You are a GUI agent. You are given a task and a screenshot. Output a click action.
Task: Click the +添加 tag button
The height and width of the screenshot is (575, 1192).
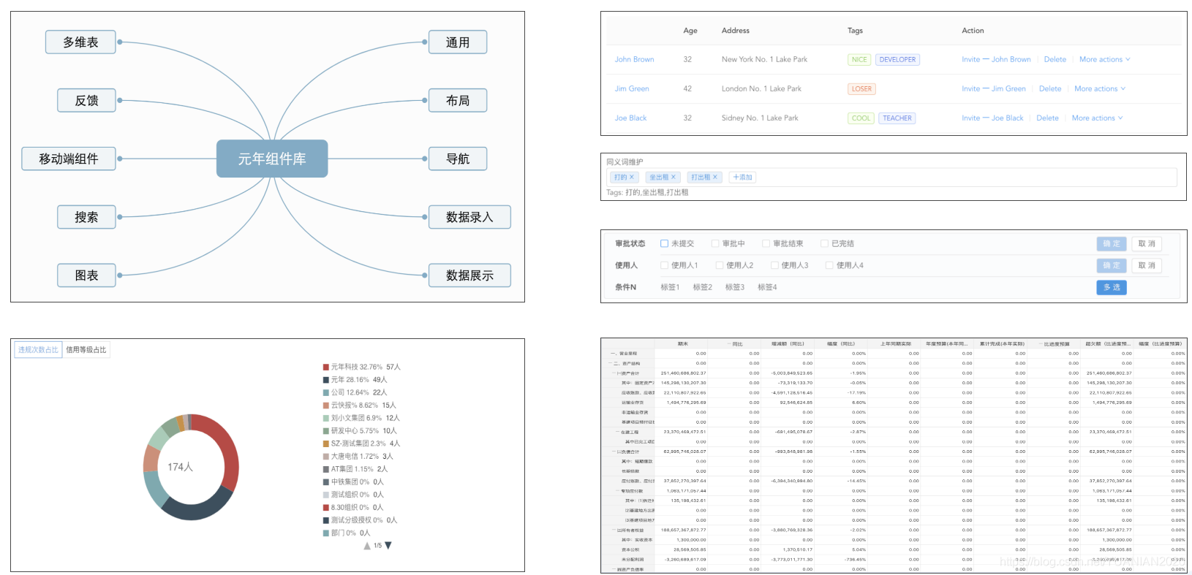tap(742, 178)
